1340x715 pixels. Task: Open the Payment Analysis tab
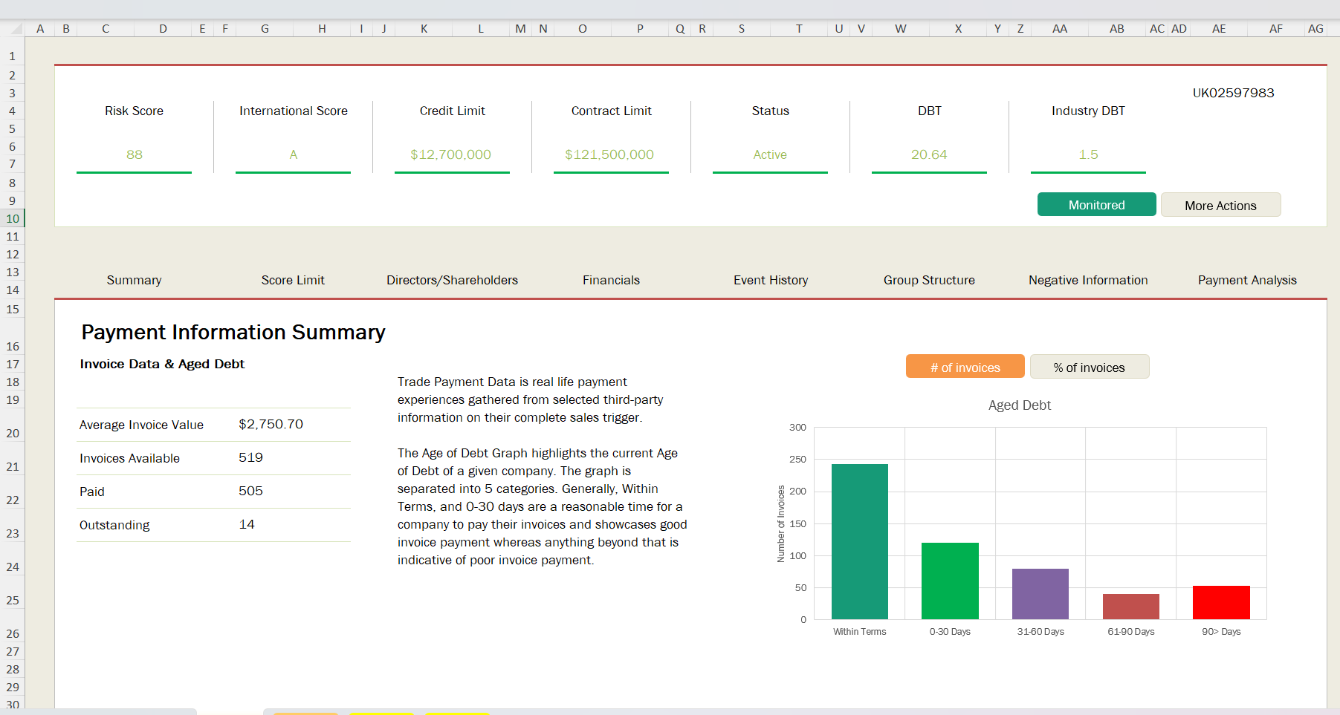click(1247, 280)
